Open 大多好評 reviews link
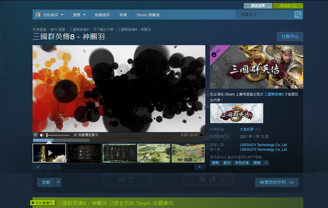Viewport: 328px width, 208px height. tap(247, 129)
